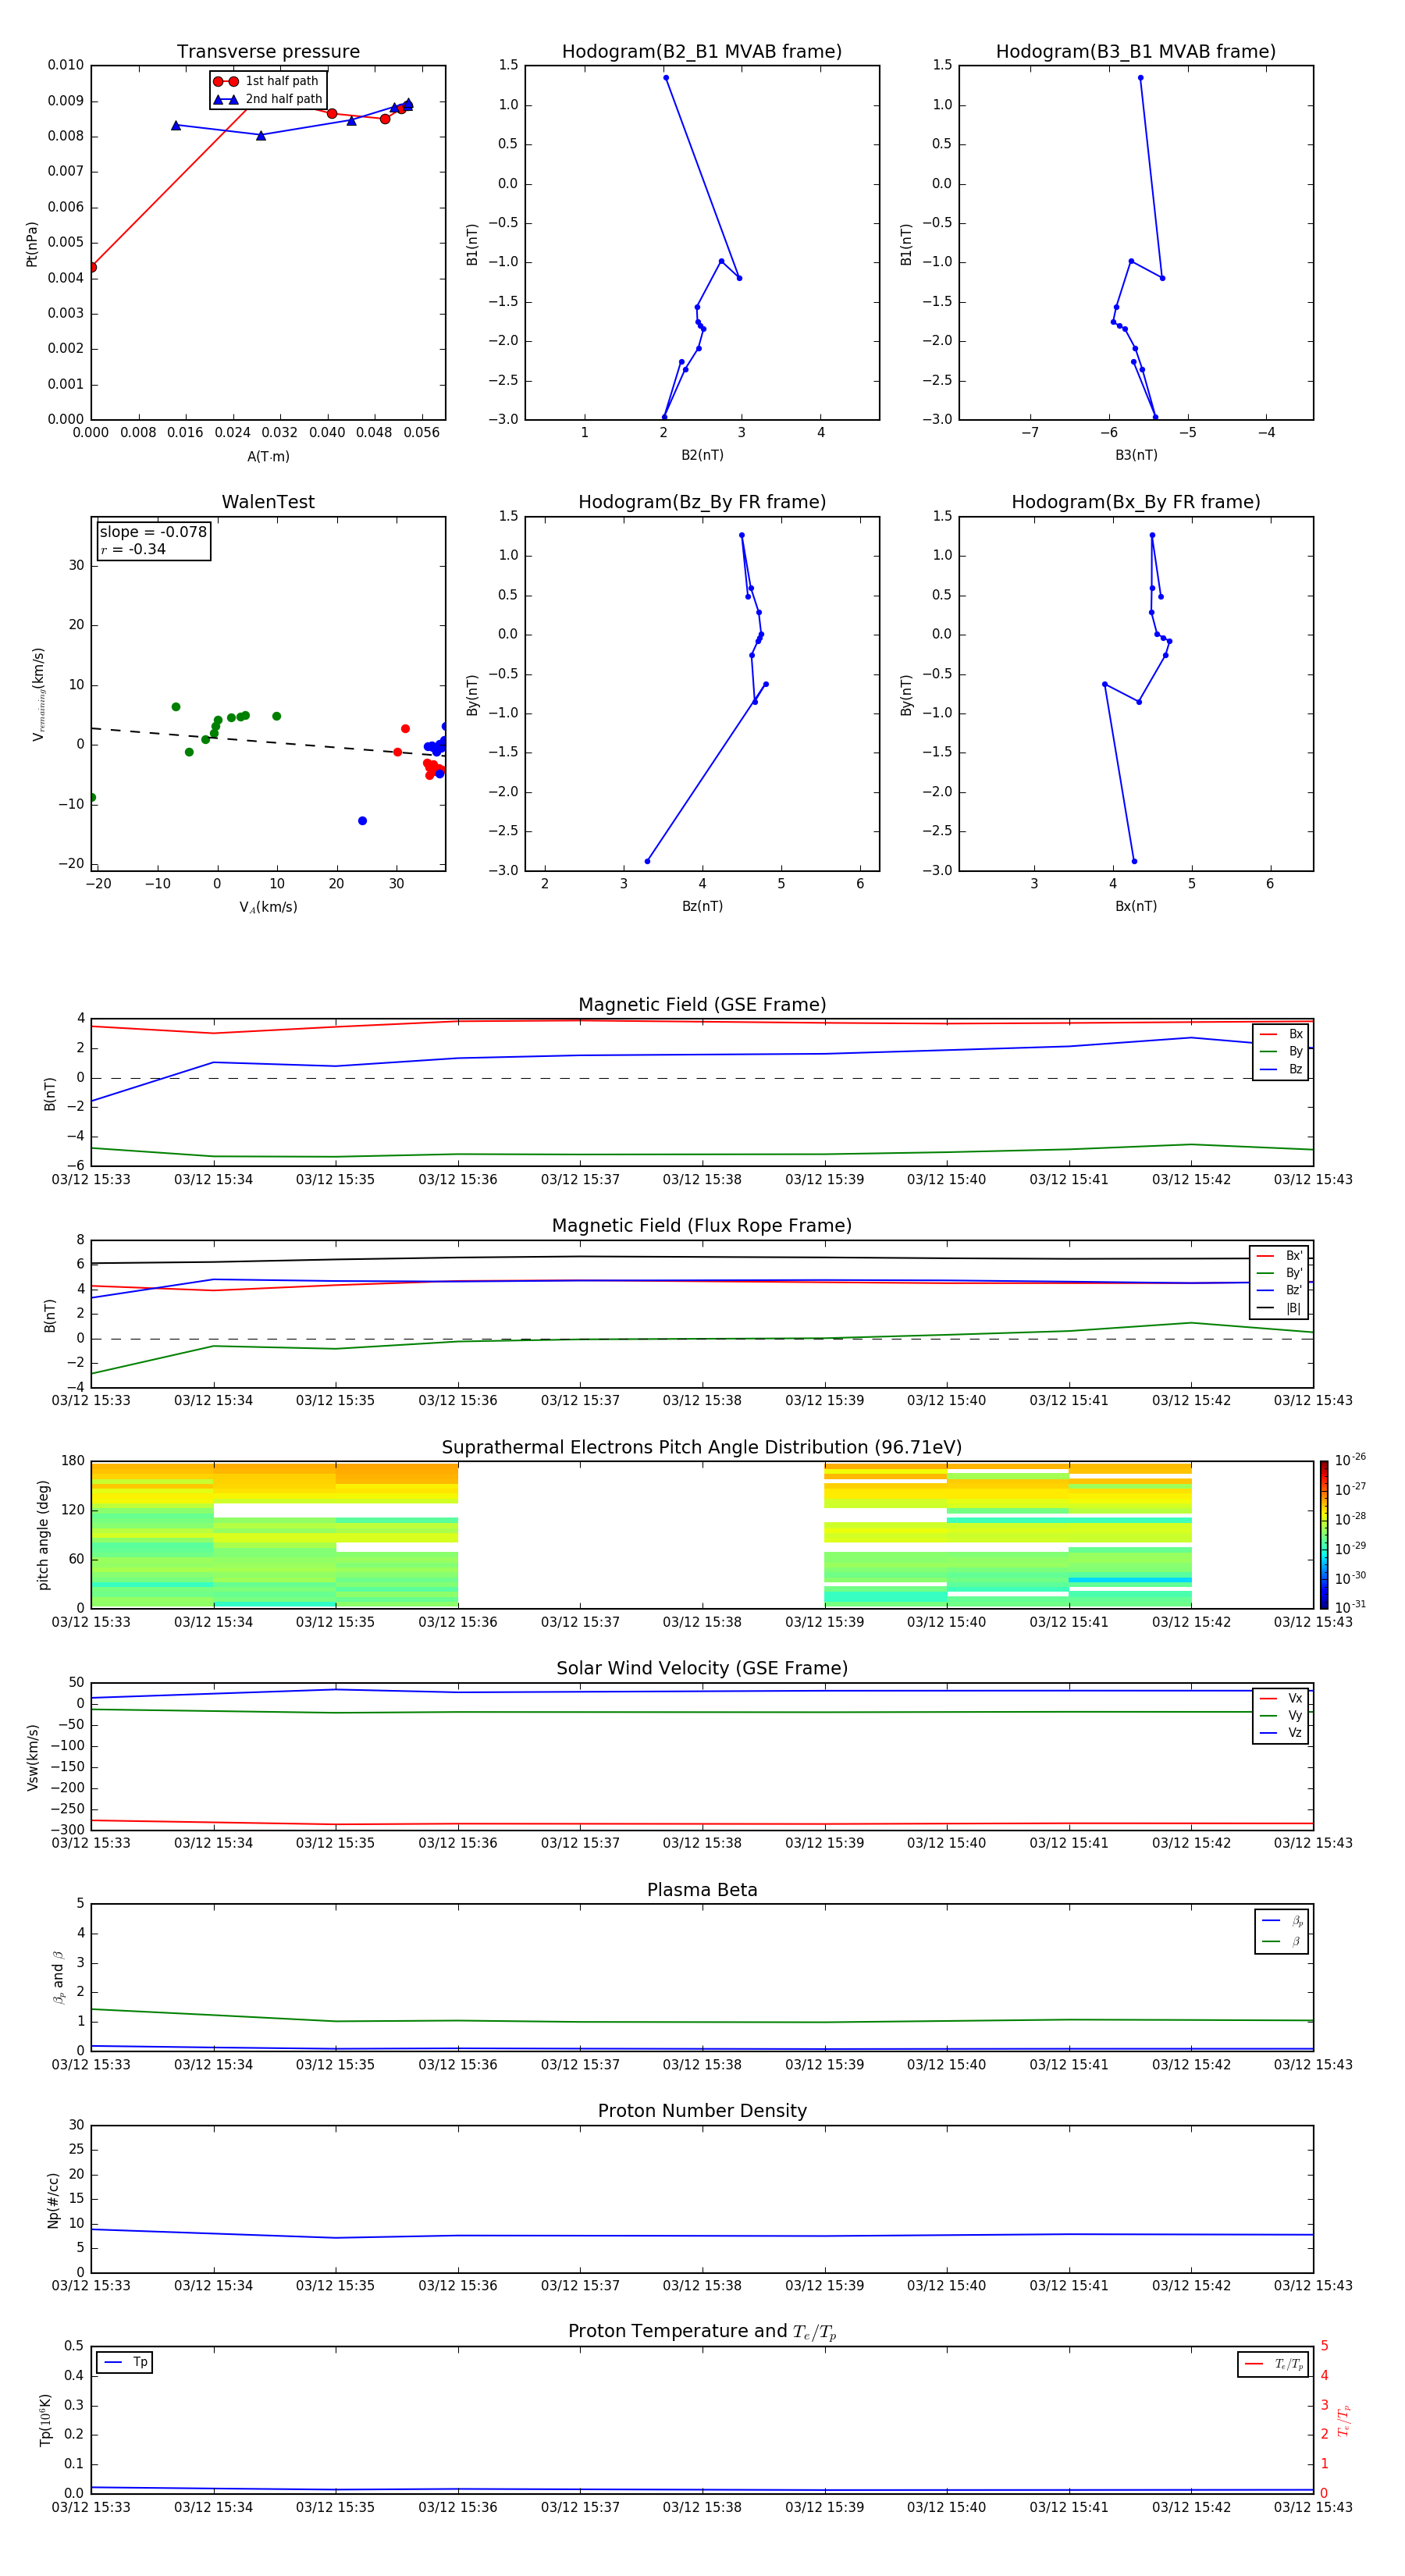Image resolution: width=1405 pixels, height=2576 pixels.
Task: Click the "Bz(nT)" hodogram x-axis label
Action: coord(702,906)
